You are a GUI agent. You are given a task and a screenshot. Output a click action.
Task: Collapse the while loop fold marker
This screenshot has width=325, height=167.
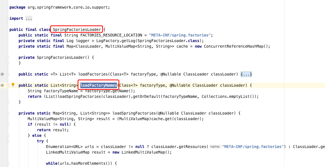pos(7,163)
